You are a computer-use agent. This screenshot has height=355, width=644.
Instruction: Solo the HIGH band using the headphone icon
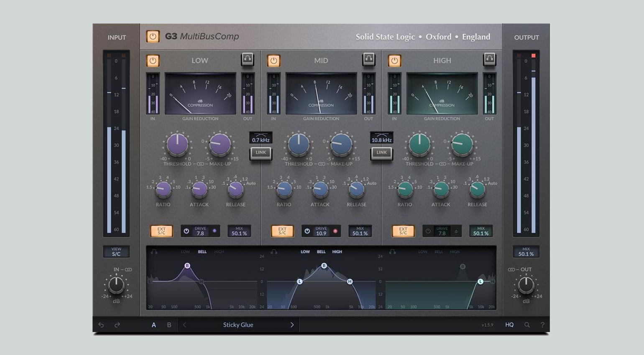click(489, 59)
